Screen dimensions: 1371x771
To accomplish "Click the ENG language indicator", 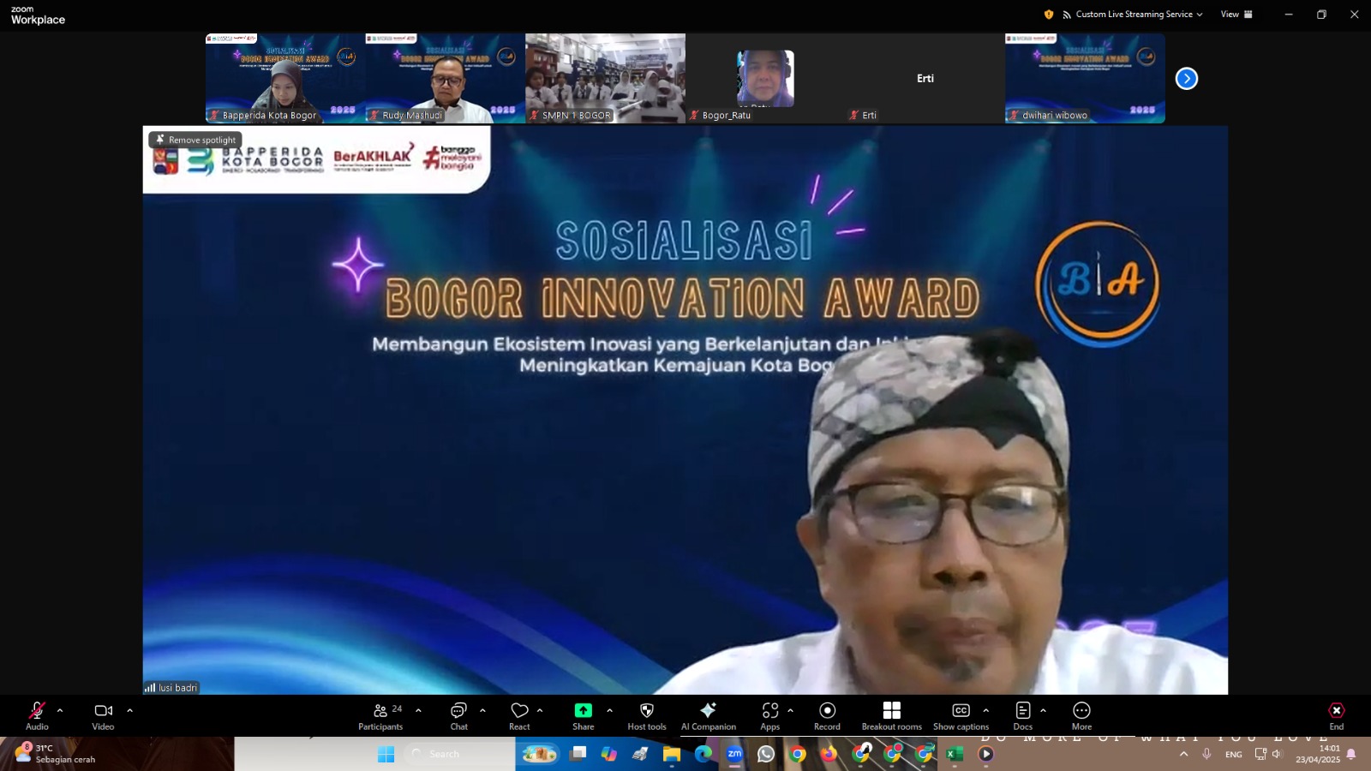I will click(x=1234, y=754).
